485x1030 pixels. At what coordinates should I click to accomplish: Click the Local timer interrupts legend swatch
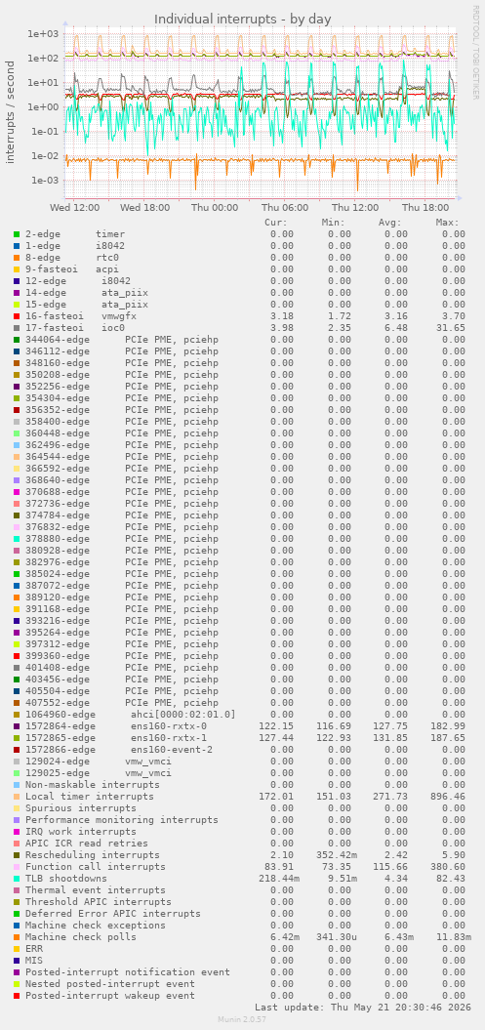click(x=17, y=796)
